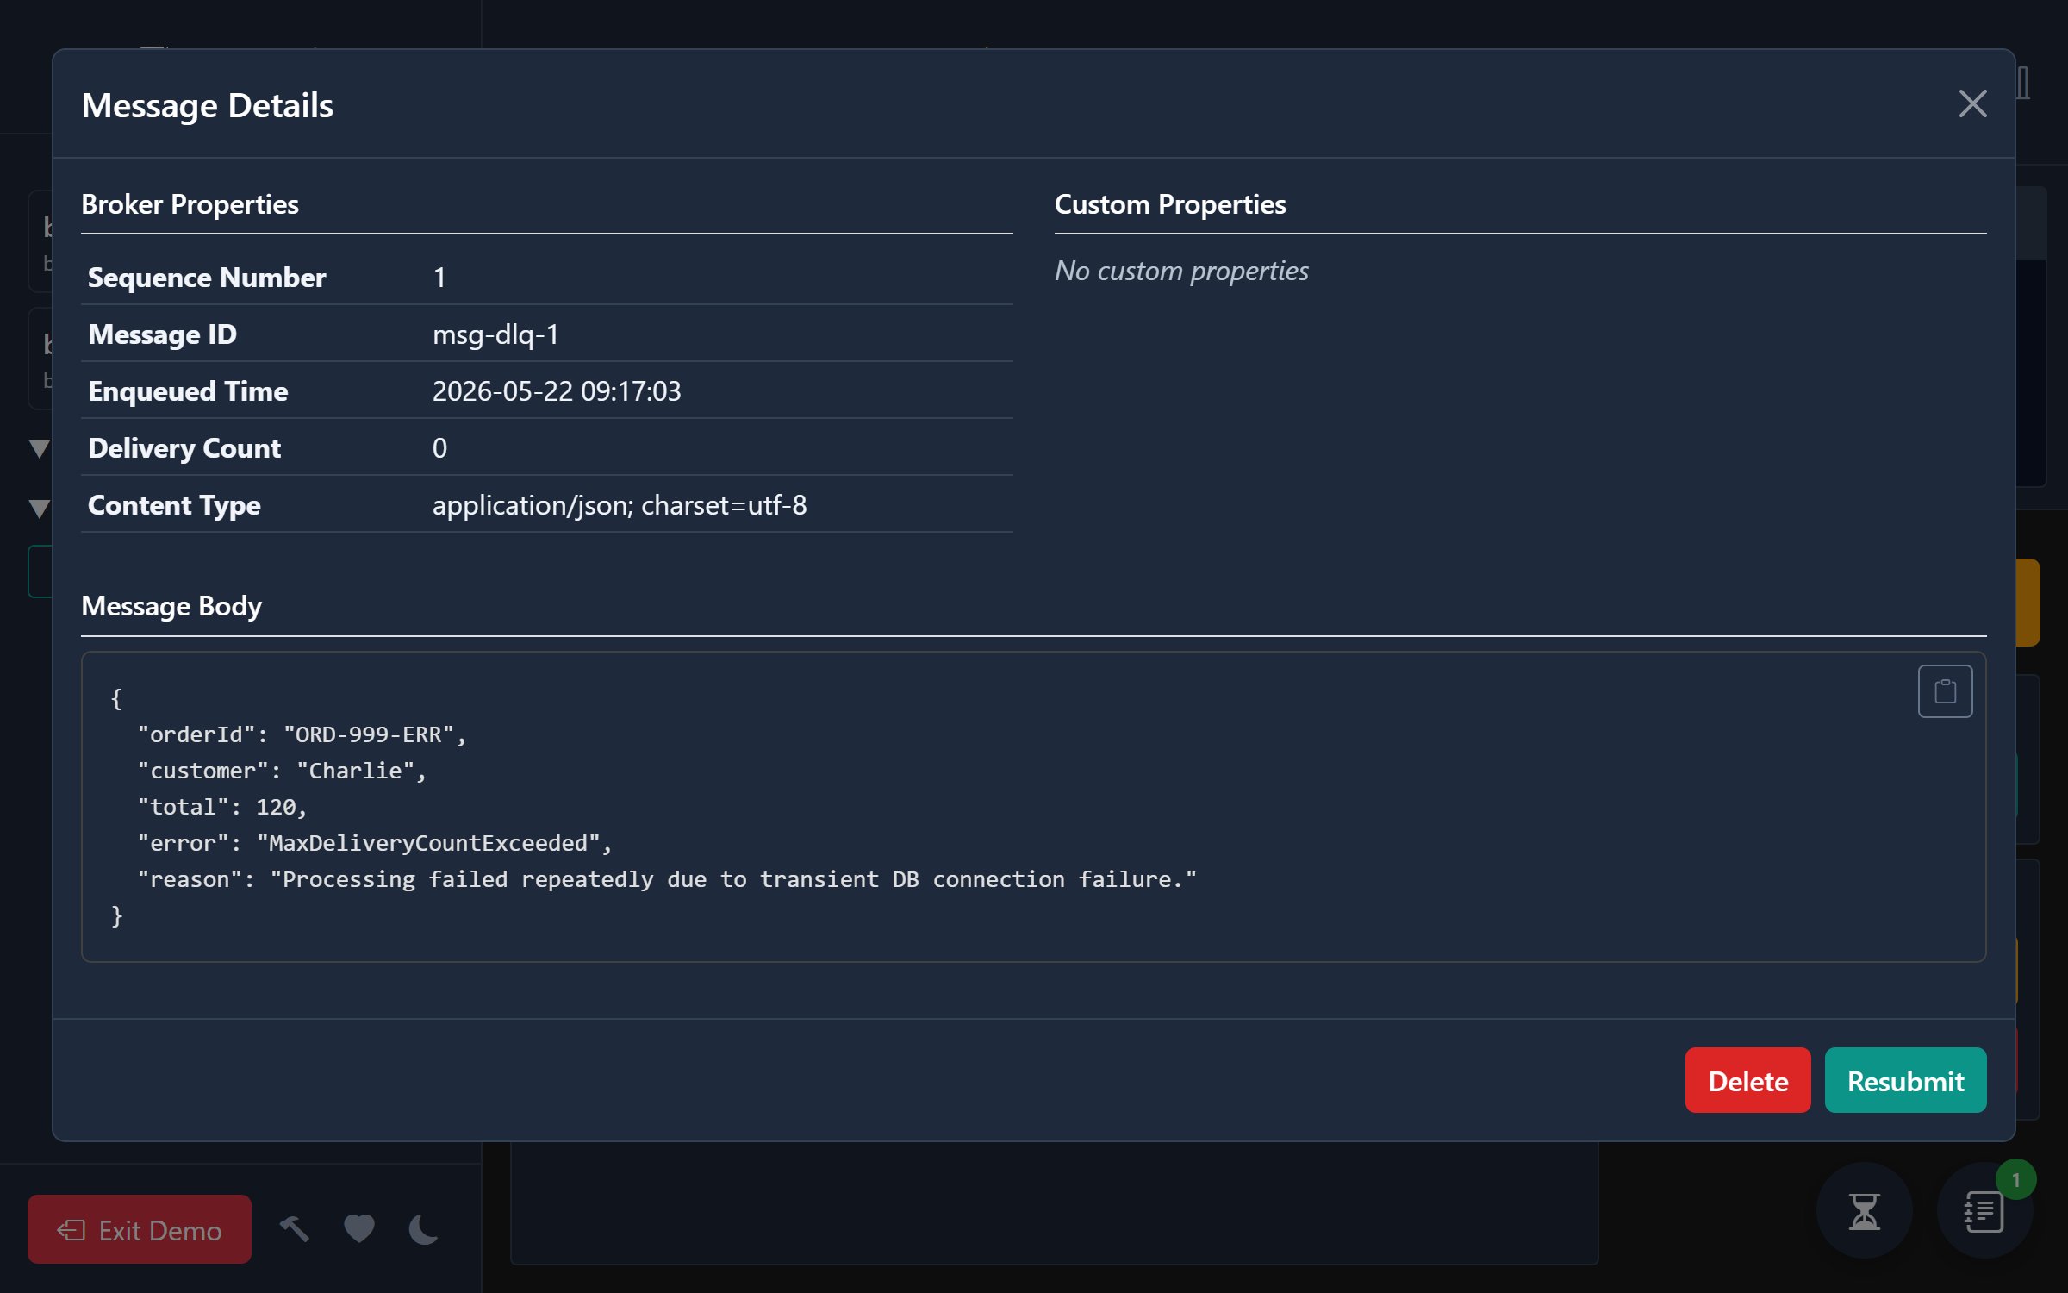This screenshot has height=1293, width=2068.
Task: Open the hourglass activity button
Action: coord(1864,1211)
